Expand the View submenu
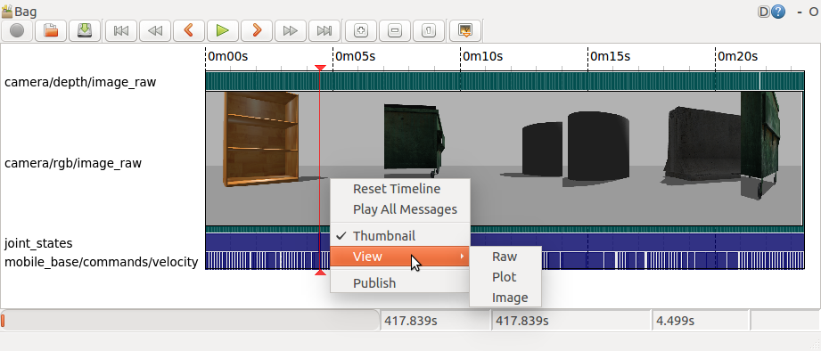821x351 pixels. click(400, 257)
